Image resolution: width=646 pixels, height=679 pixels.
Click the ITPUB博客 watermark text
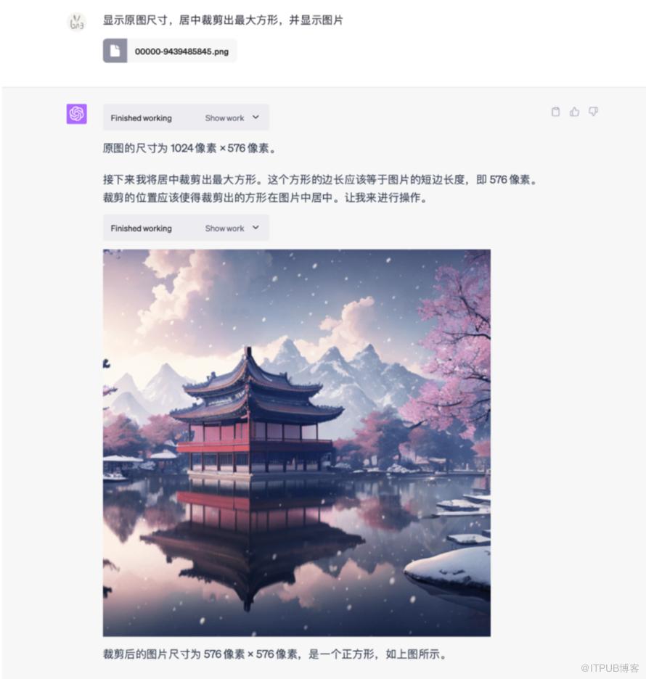[x=610, y=668]
